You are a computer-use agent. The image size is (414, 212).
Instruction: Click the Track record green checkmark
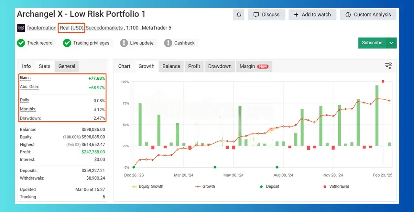pyautogui.click(x=21, y=43)
